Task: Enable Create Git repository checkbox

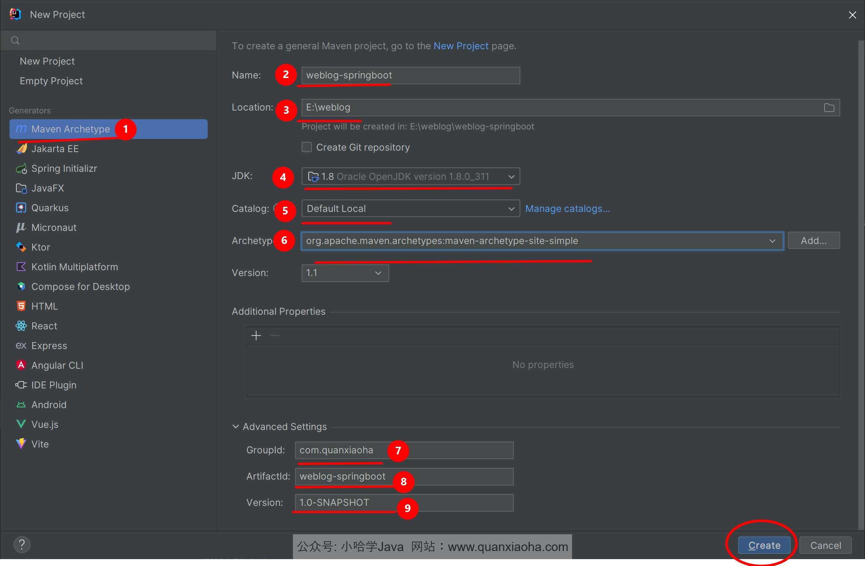Action: point(307,147)
